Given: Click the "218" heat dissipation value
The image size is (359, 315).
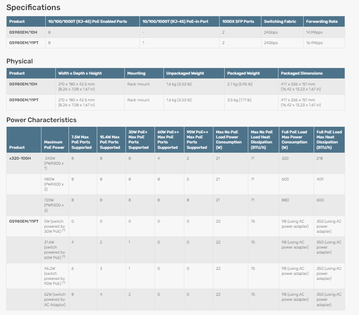Looking at the screenshot, I should point(319,158).
